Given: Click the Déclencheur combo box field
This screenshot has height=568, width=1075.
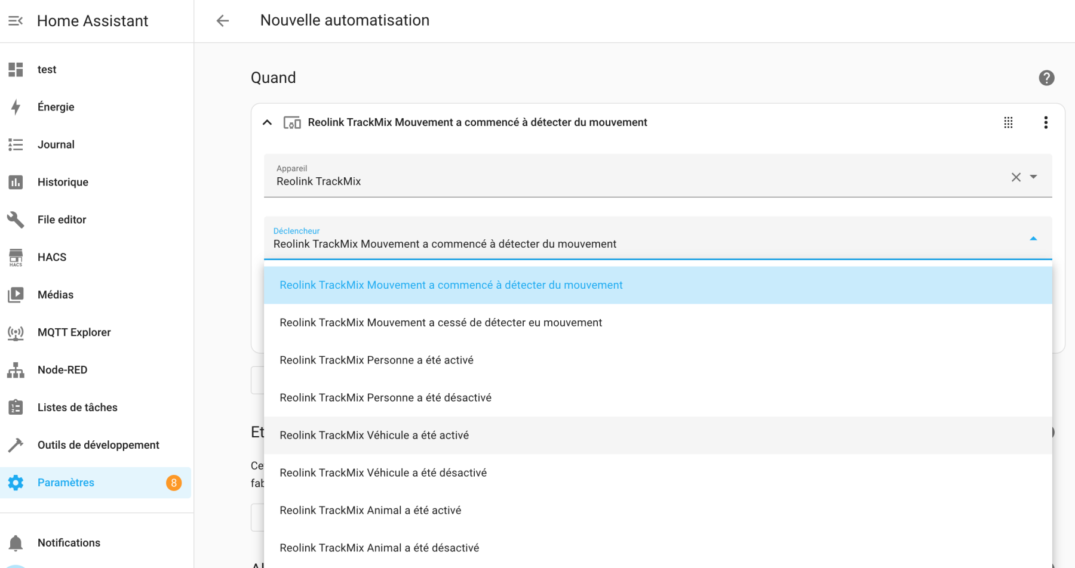Looking at the screenshot, I should click(x=658, y=238).
